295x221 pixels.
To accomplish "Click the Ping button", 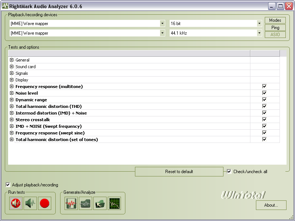I will pyautogui.click(x=275, y=27).
